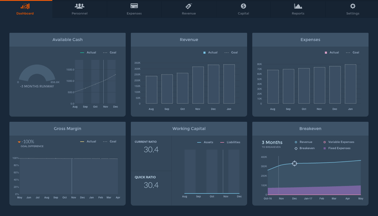Click the orange Gross Margin down arrow
This screenshot has height=216, width=378.
point(19,142)
